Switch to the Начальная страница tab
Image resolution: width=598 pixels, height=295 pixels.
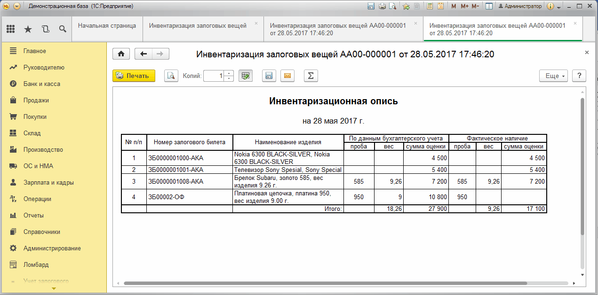point(107,26)
